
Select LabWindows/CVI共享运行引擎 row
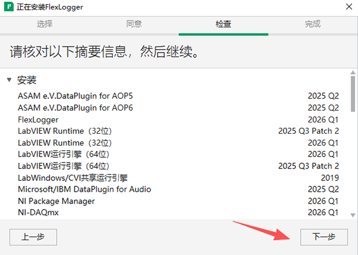point(178,178)
